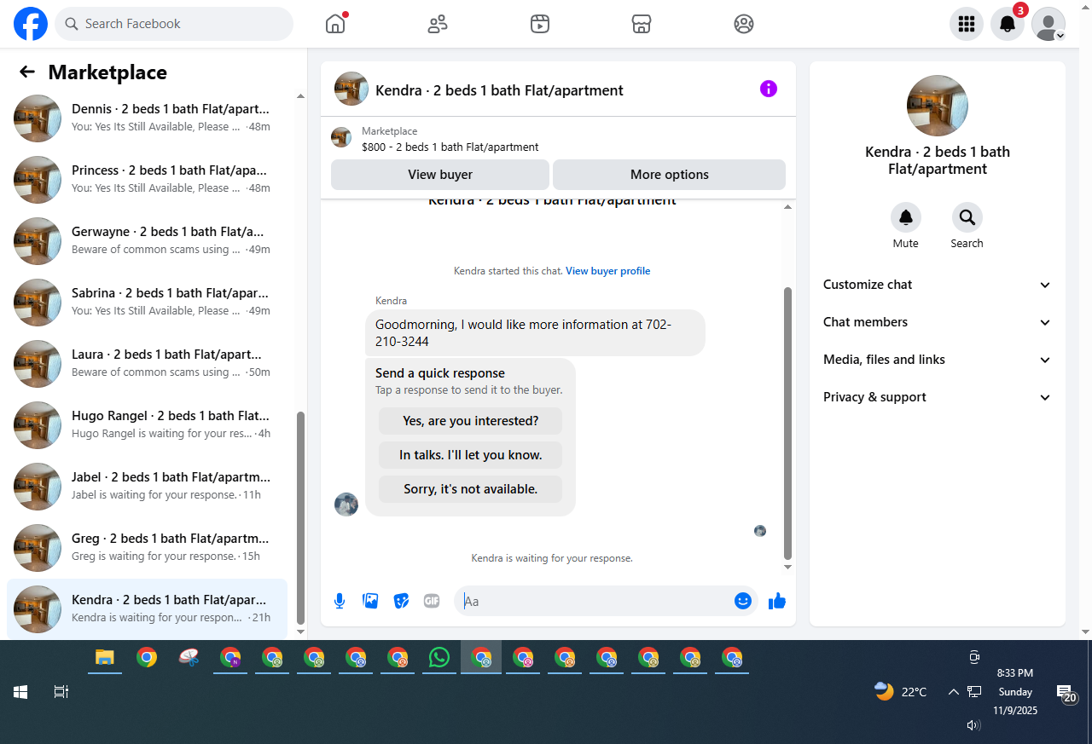The image size is (1092, 744).
Task: Send quick response 'In talks. I'll let you know.'
Action: (471, 455)
